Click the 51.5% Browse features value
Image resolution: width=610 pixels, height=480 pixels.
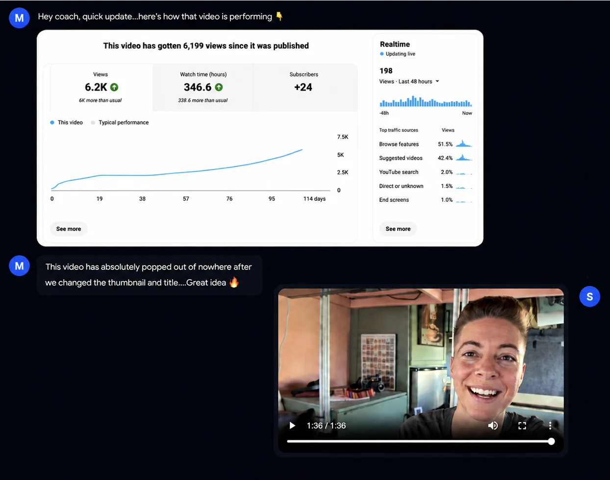pyautogui.click(x=445, y=144)
